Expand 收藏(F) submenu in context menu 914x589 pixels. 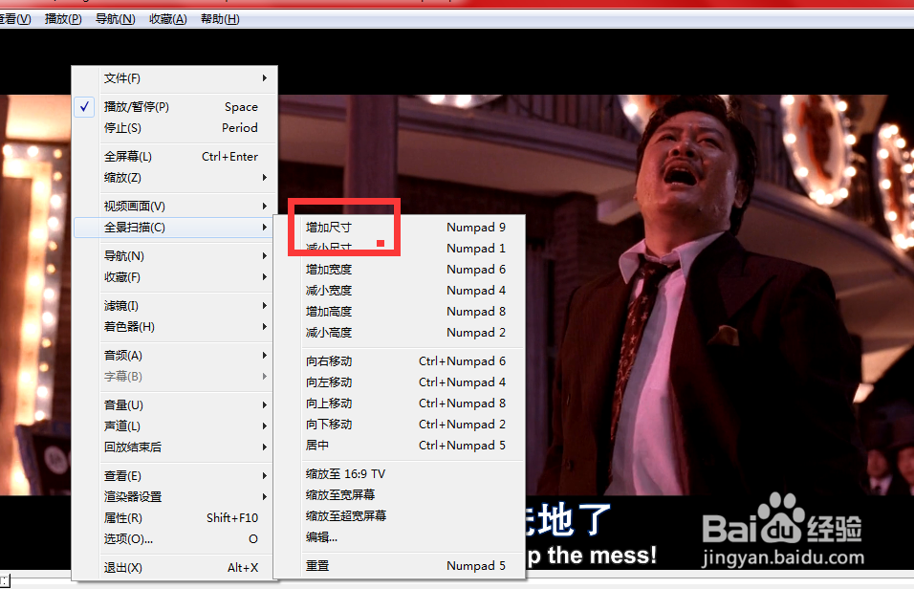[x=174, y=277]
